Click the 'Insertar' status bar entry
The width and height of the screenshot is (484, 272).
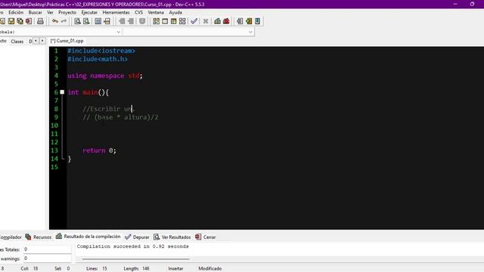click(175, 269)
